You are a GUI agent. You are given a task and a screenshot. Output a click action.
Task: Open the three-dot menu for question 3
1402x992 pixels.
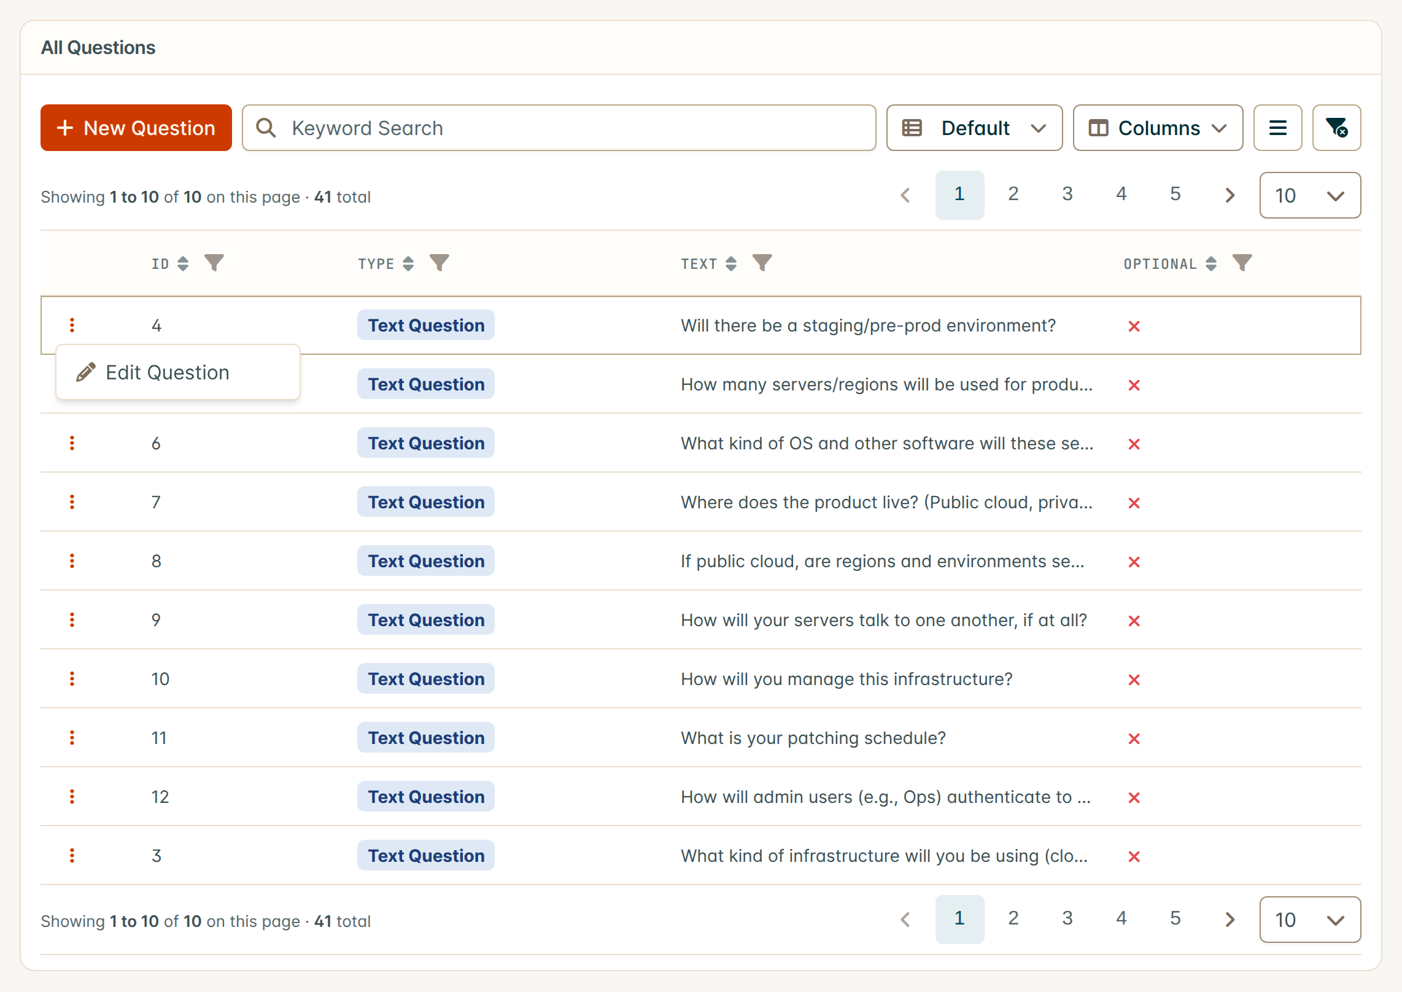click(x=72, y=856)
